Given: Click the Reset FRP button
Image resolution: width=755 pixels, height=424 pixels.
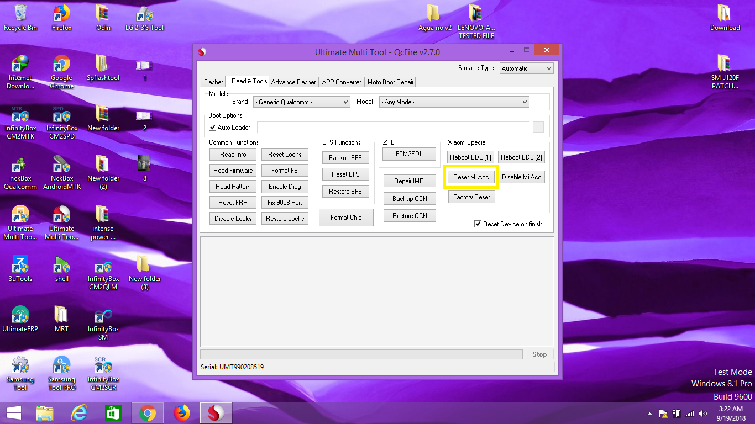Looking at the screenshot, I should [x=233, y=203].
